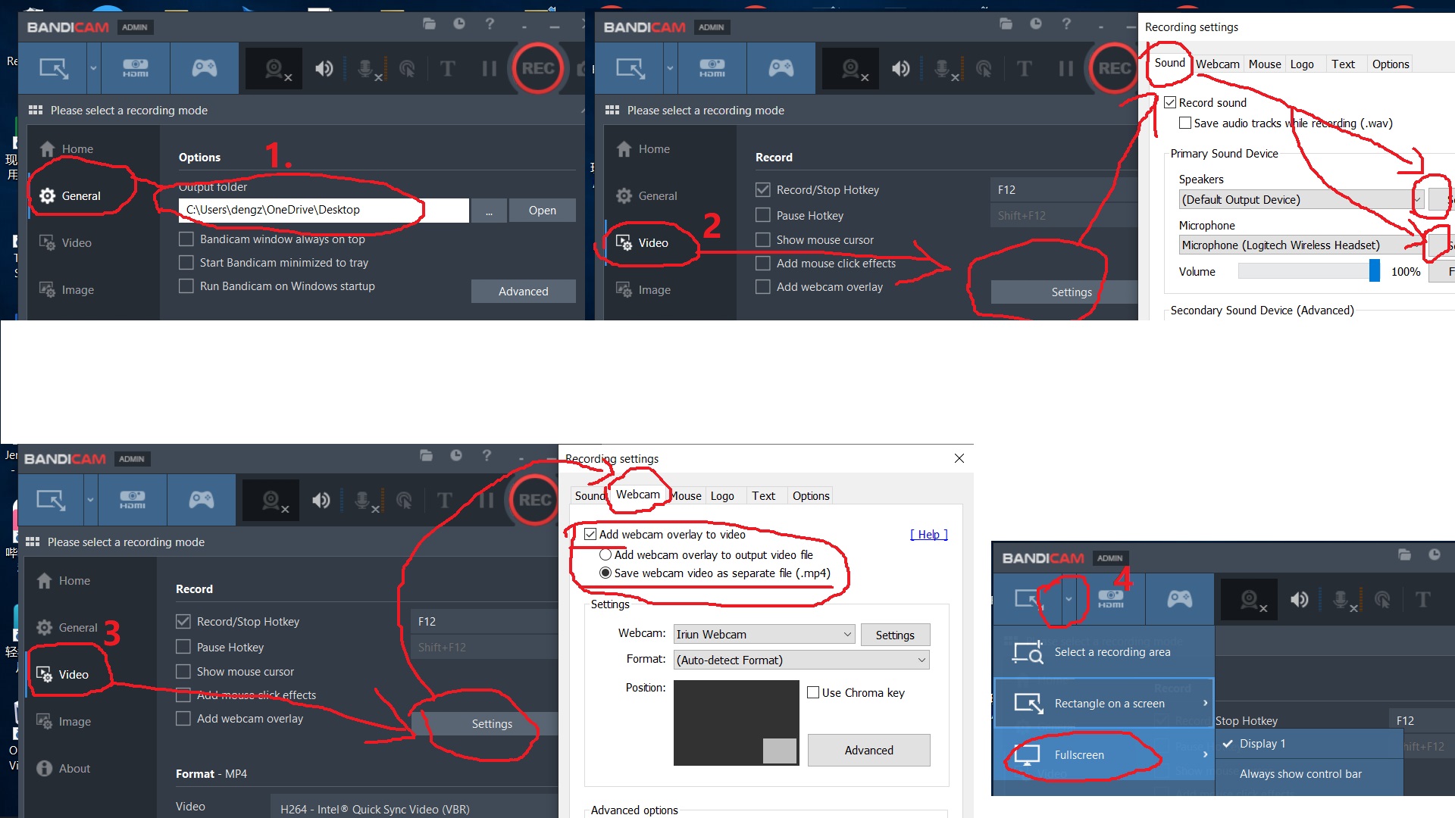Expand the recording mode arrow in the Webcam settings Bandicam window
The width and height of the screenshot is (1455, 818).
90,500
